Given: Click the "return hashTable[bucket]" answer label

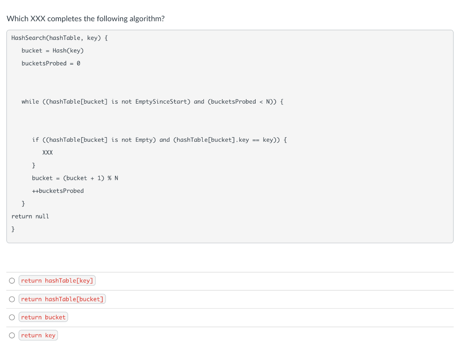Looking at the screenshot, I should pos(62,299).
